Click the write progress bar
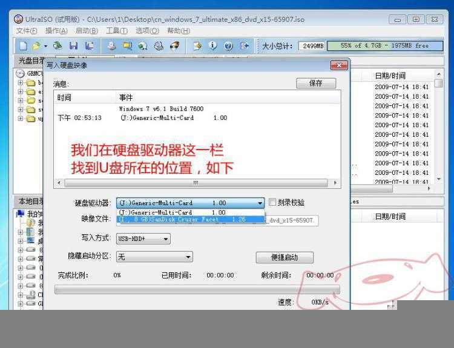This screenshot has width=454, height=348. 197,289
